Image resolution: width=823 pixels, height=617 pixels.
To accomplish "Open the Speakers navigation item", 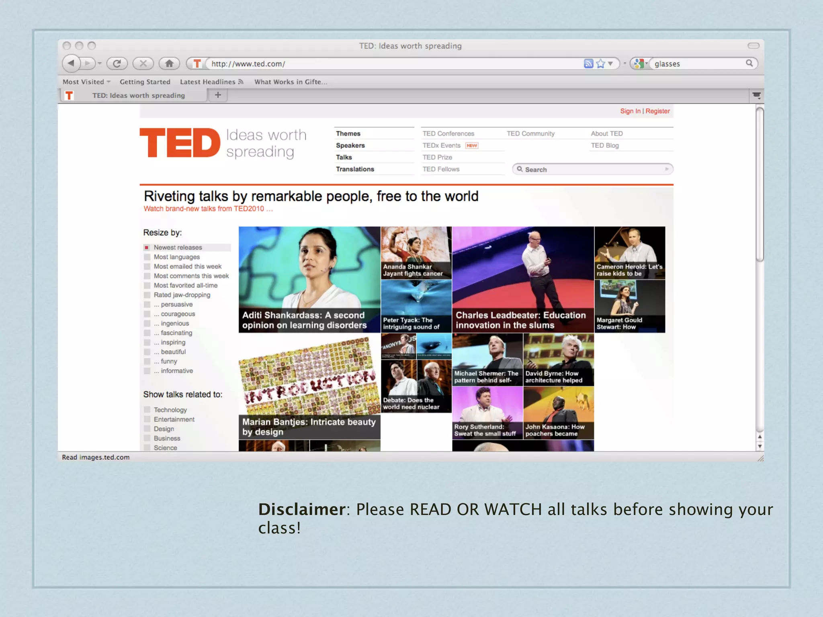I will pos(350,145).
